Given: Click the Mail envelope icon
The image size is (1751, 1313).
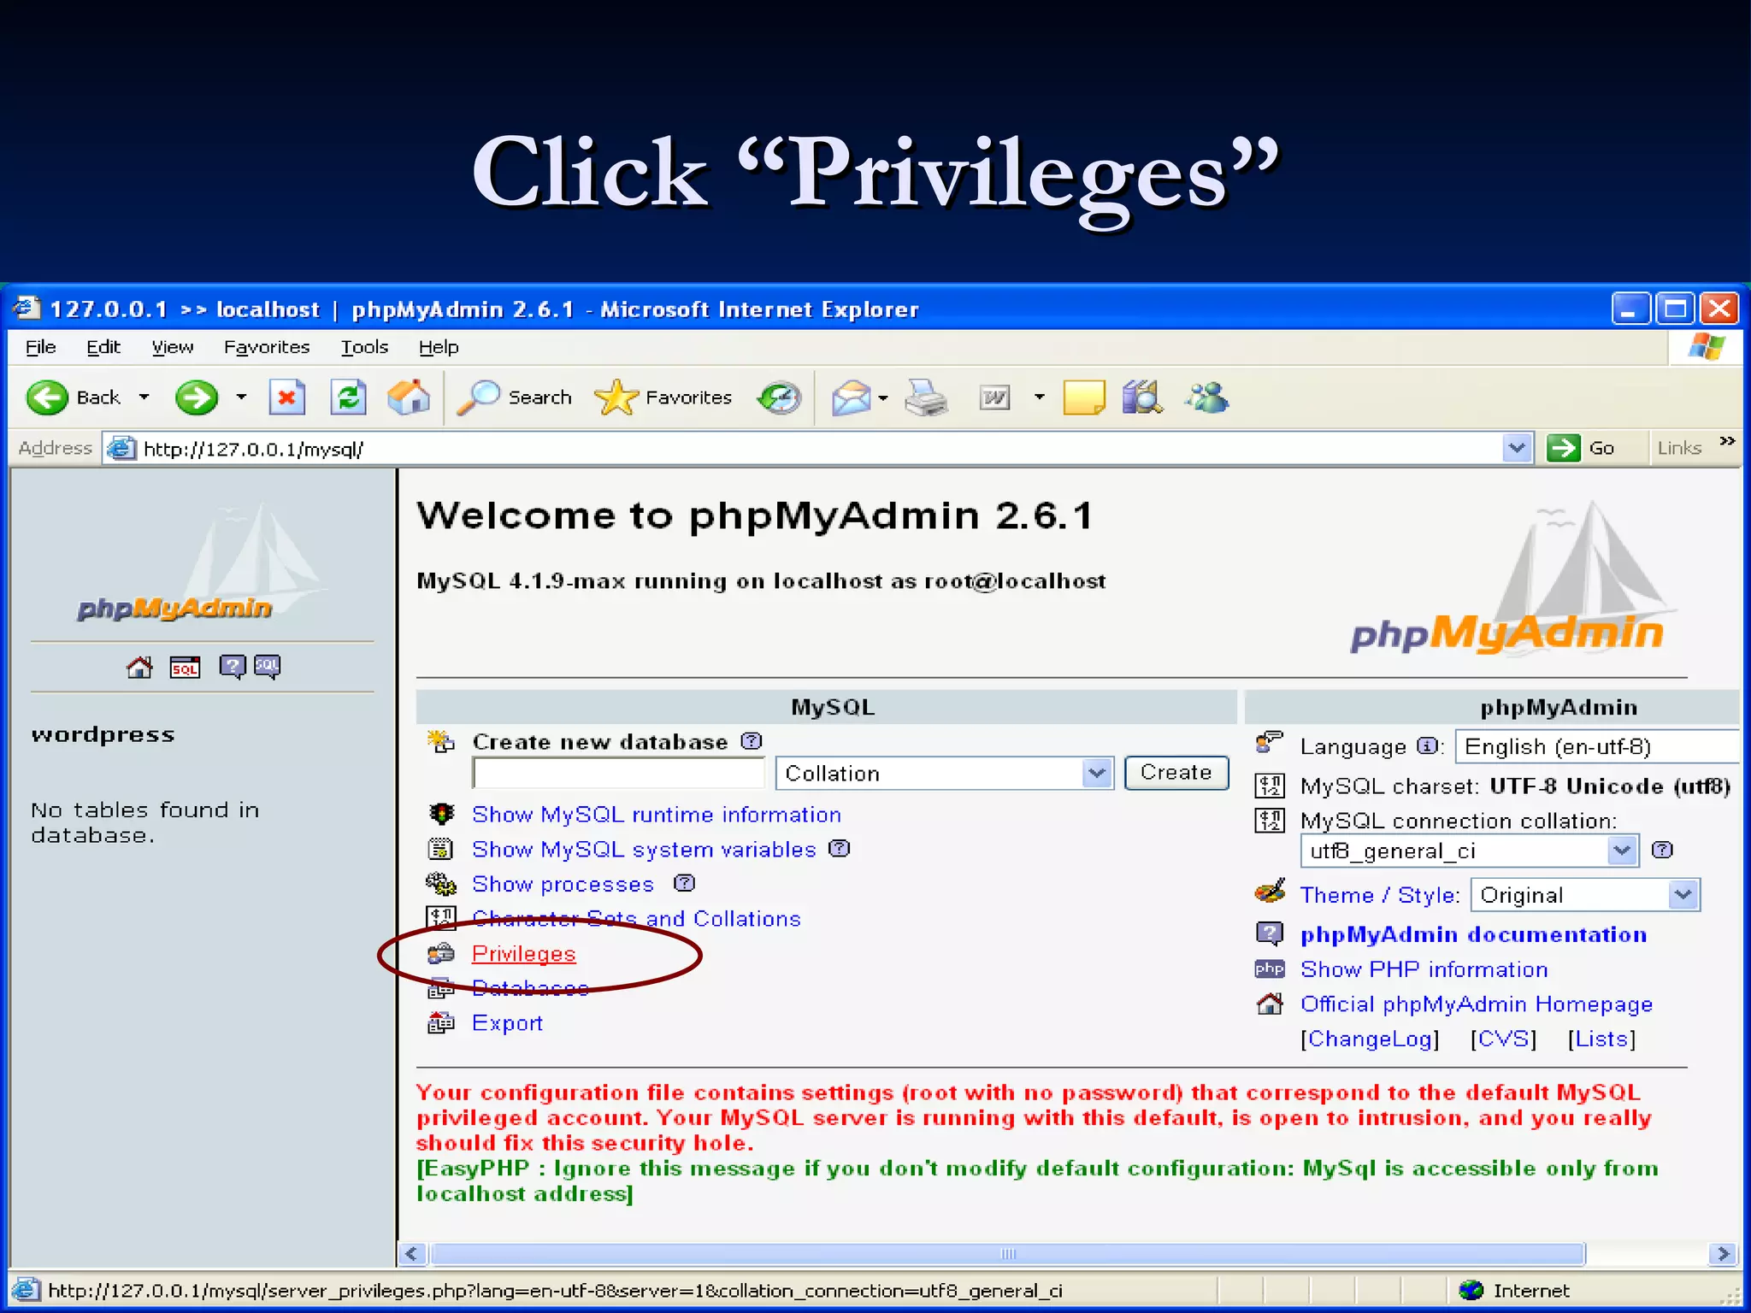Looking at the screenshot, I should click(852, 397).
